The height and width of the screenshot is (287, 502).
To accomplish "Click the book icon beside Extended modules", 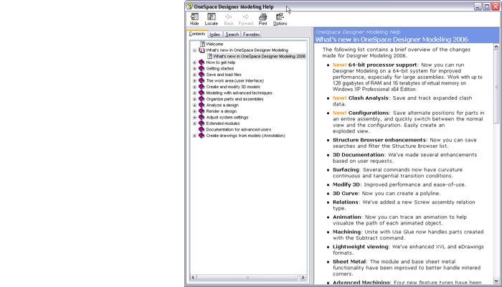I will [202, 123].
